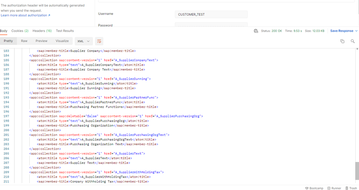This screenshot has width=359, height=190.
Task: Switch response view to Raw
Action: pos(24,41)
